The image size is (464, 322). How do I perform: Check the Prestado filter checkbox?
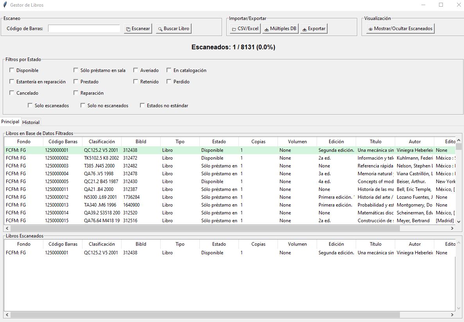pos(76,82)
